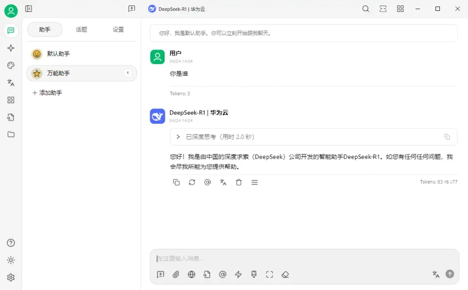Toggle narrow mode icon in title bar
This screenshot has height=290, width=468.
pos(383,8)
